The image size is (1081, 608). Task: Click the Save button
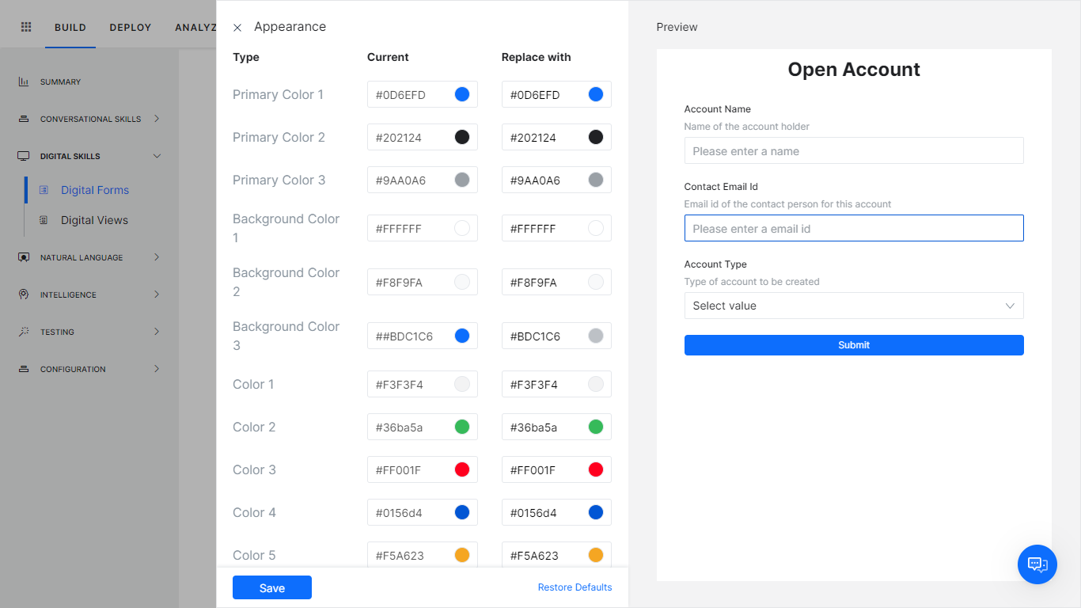(271, 587)
